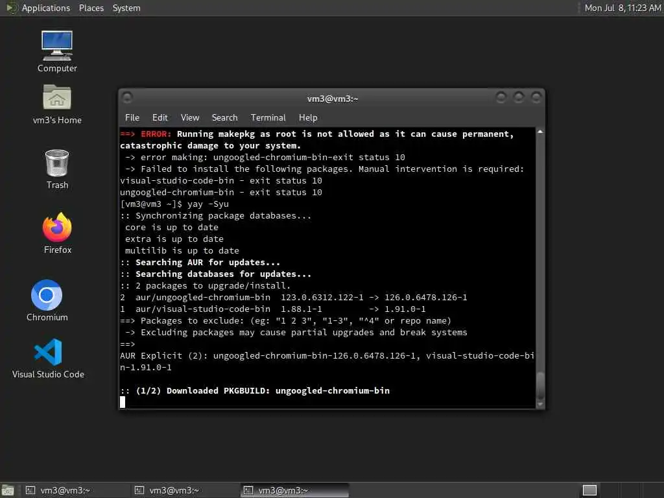Click 'Searching databases for updates...' line
The image size is (664, 498).
(x=215, y=274)
